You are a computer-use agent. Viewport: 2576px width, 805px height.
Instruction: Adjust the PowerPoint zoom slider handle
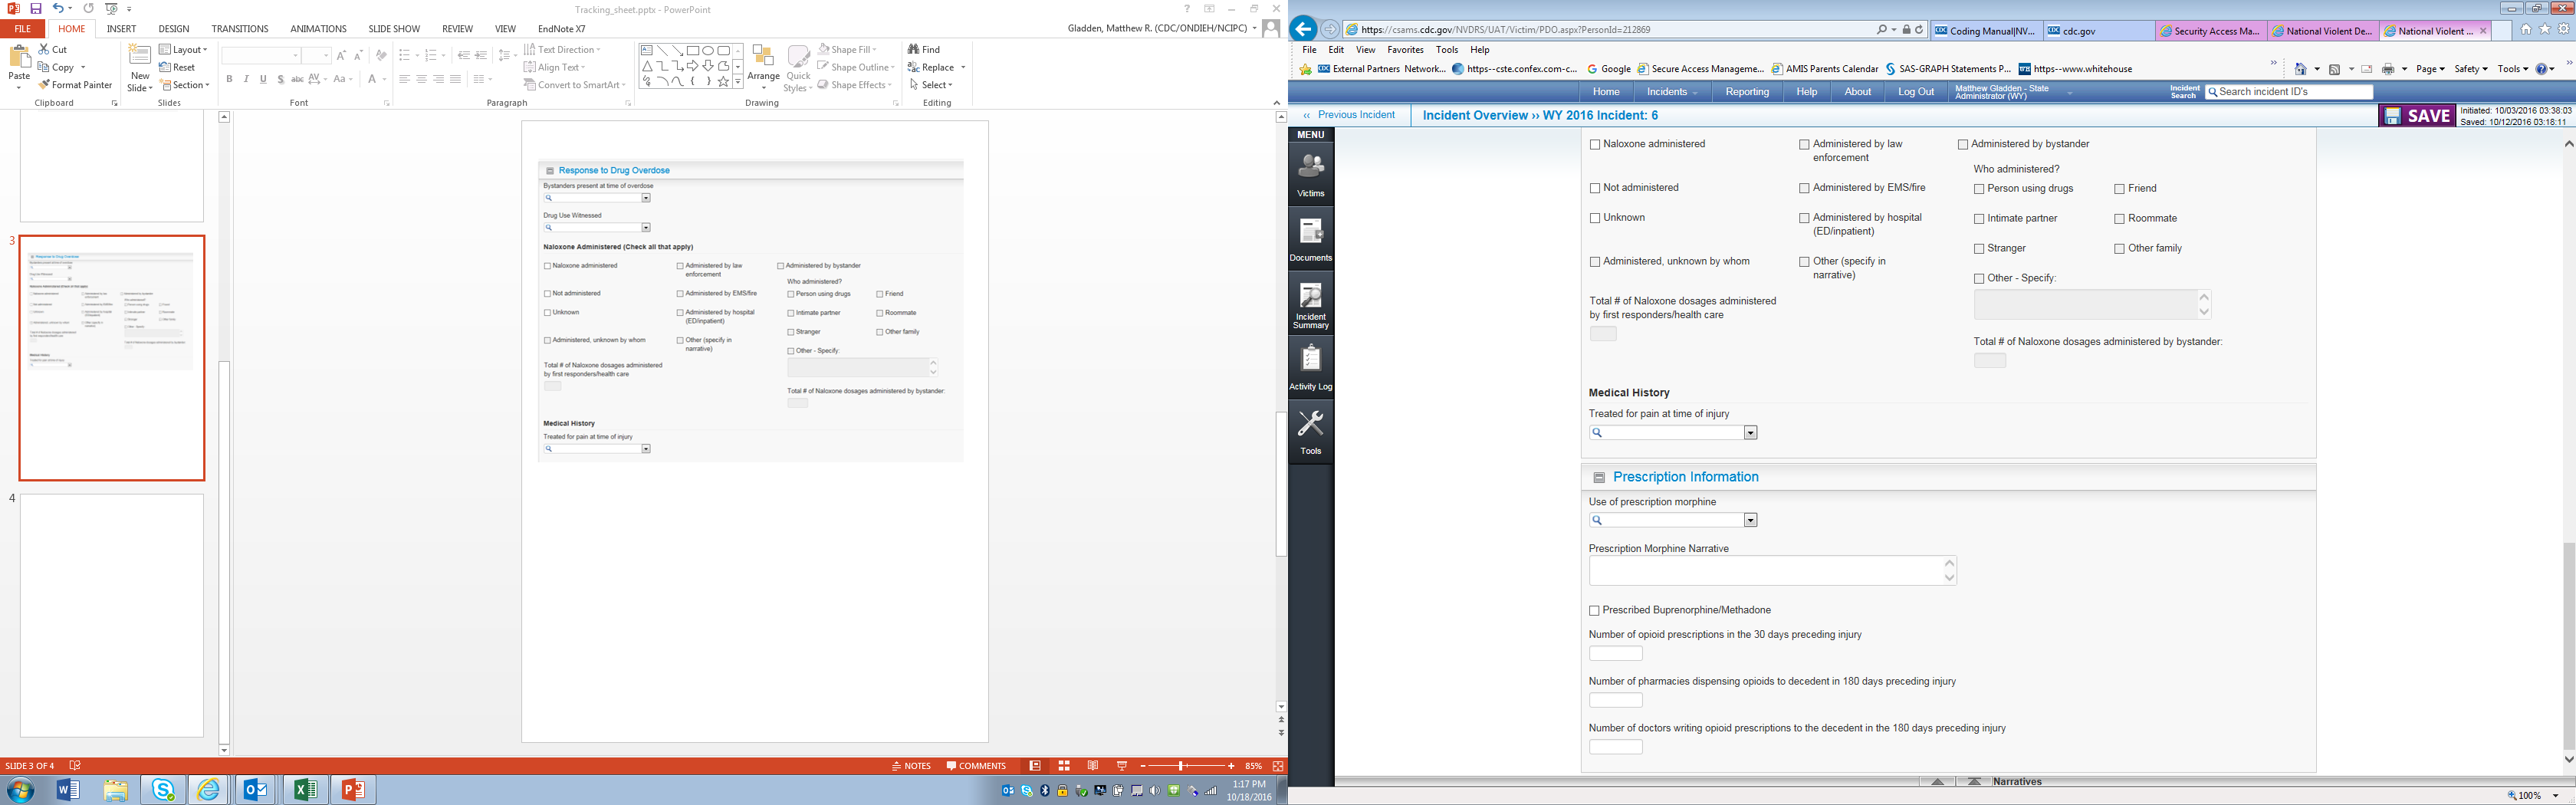(1181, 766)
